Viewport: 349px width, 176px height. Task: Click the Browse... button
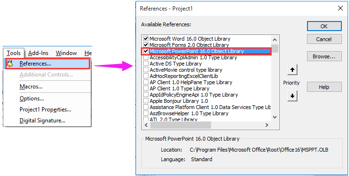pos(324,56)
